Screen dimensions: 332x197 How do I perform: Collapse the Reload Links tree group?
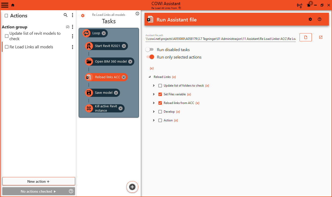tap(150, 77)
